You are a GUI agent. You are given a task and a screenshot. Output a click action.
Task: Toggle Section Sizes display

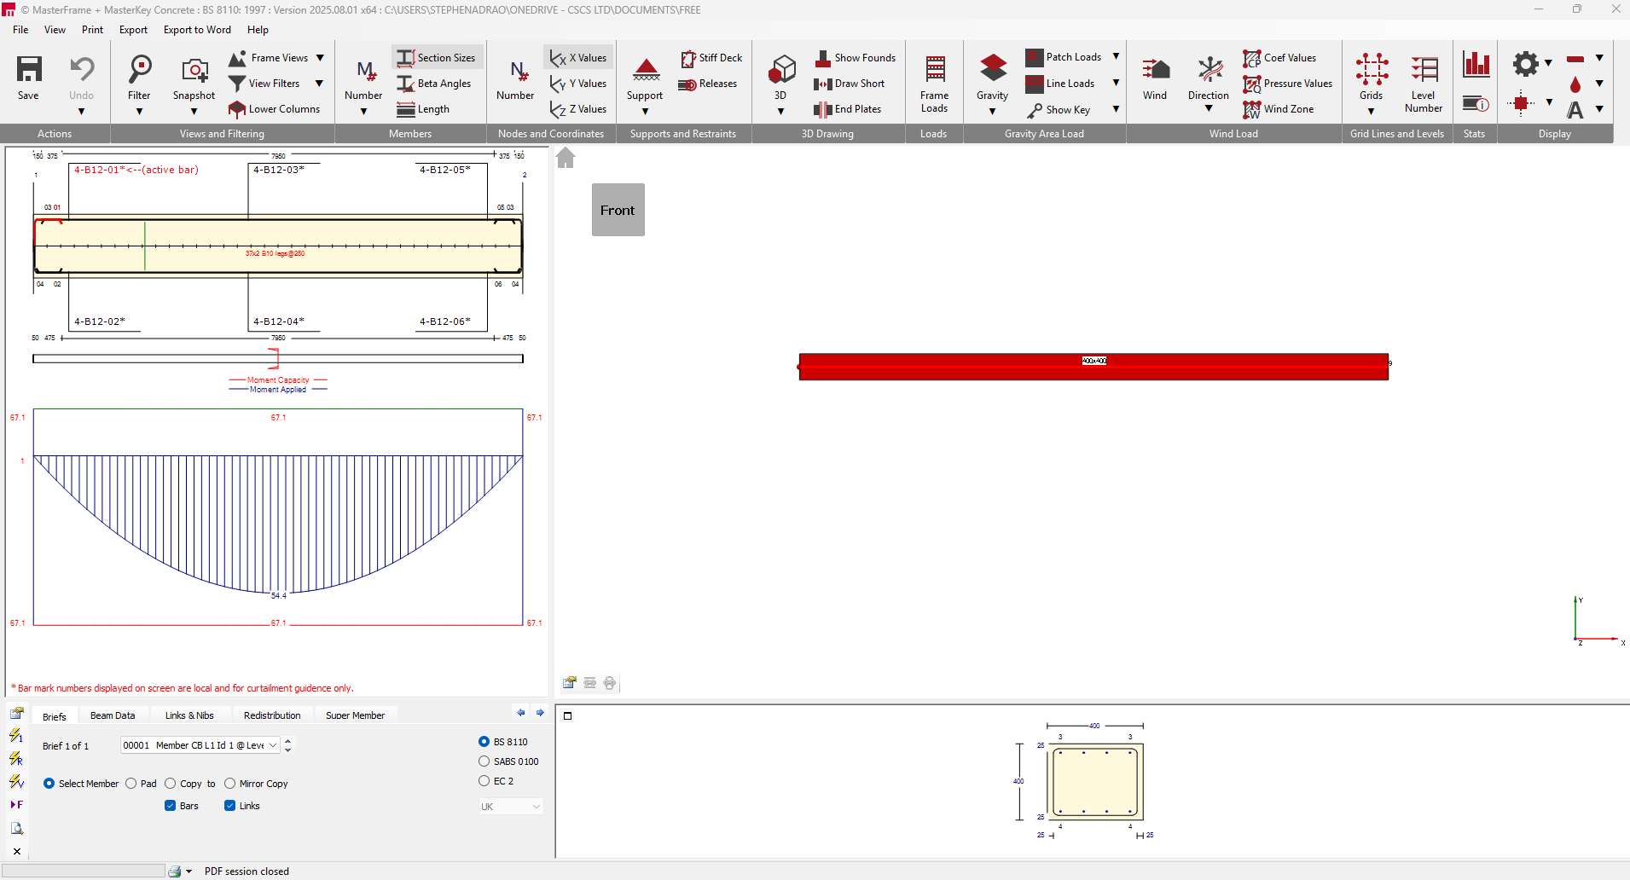click(x=437, y=58)
